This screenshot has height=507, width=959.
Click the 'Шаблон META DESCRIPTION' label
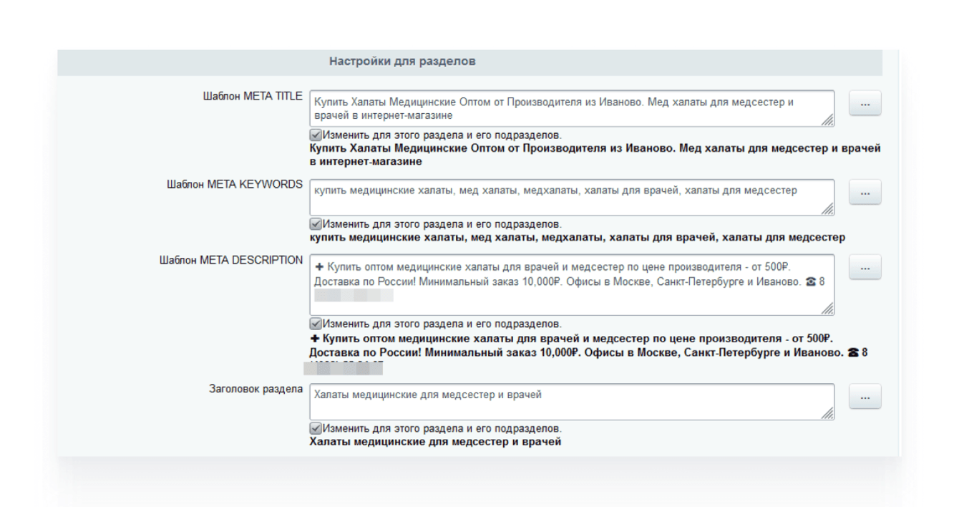tap(230, 260)
